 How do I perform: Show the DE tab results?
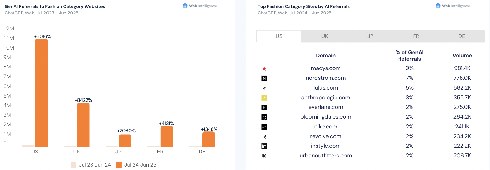click(461, 36)
